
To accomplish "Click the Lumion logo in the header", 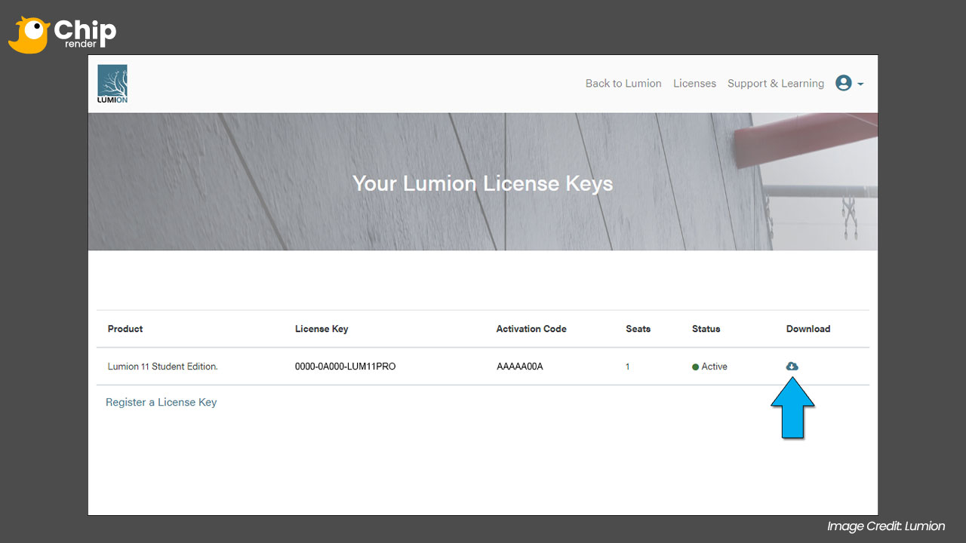I will 112,84.
